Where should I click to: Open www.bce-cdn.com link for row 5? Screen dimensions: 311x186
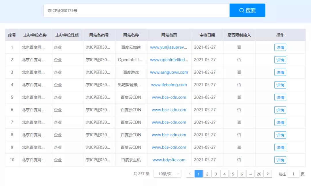coord(169,97)
